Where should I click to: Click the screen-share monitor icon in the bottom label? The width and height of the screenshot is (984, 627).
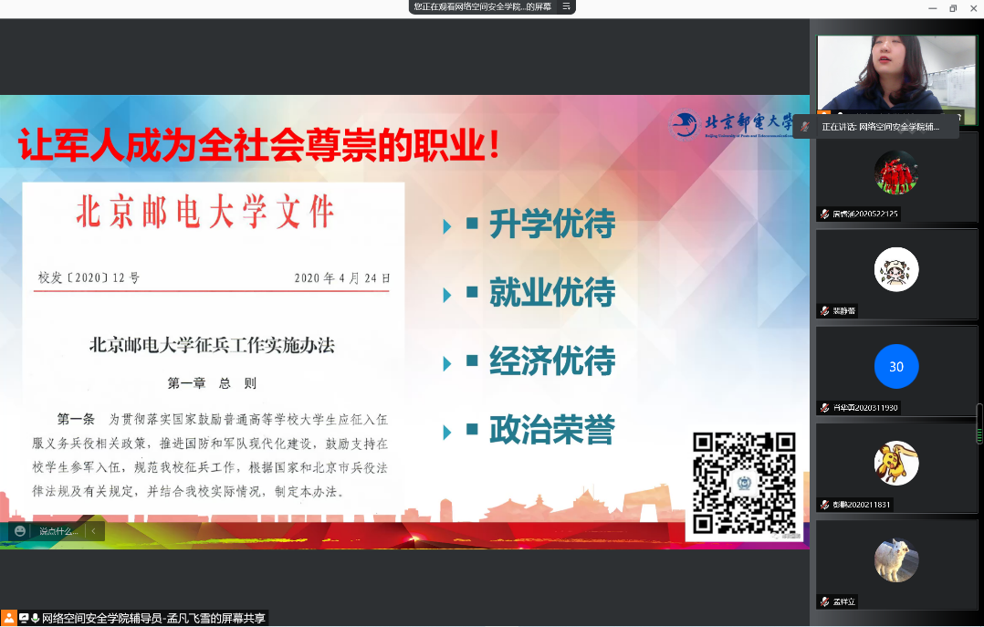click(24, 618)
